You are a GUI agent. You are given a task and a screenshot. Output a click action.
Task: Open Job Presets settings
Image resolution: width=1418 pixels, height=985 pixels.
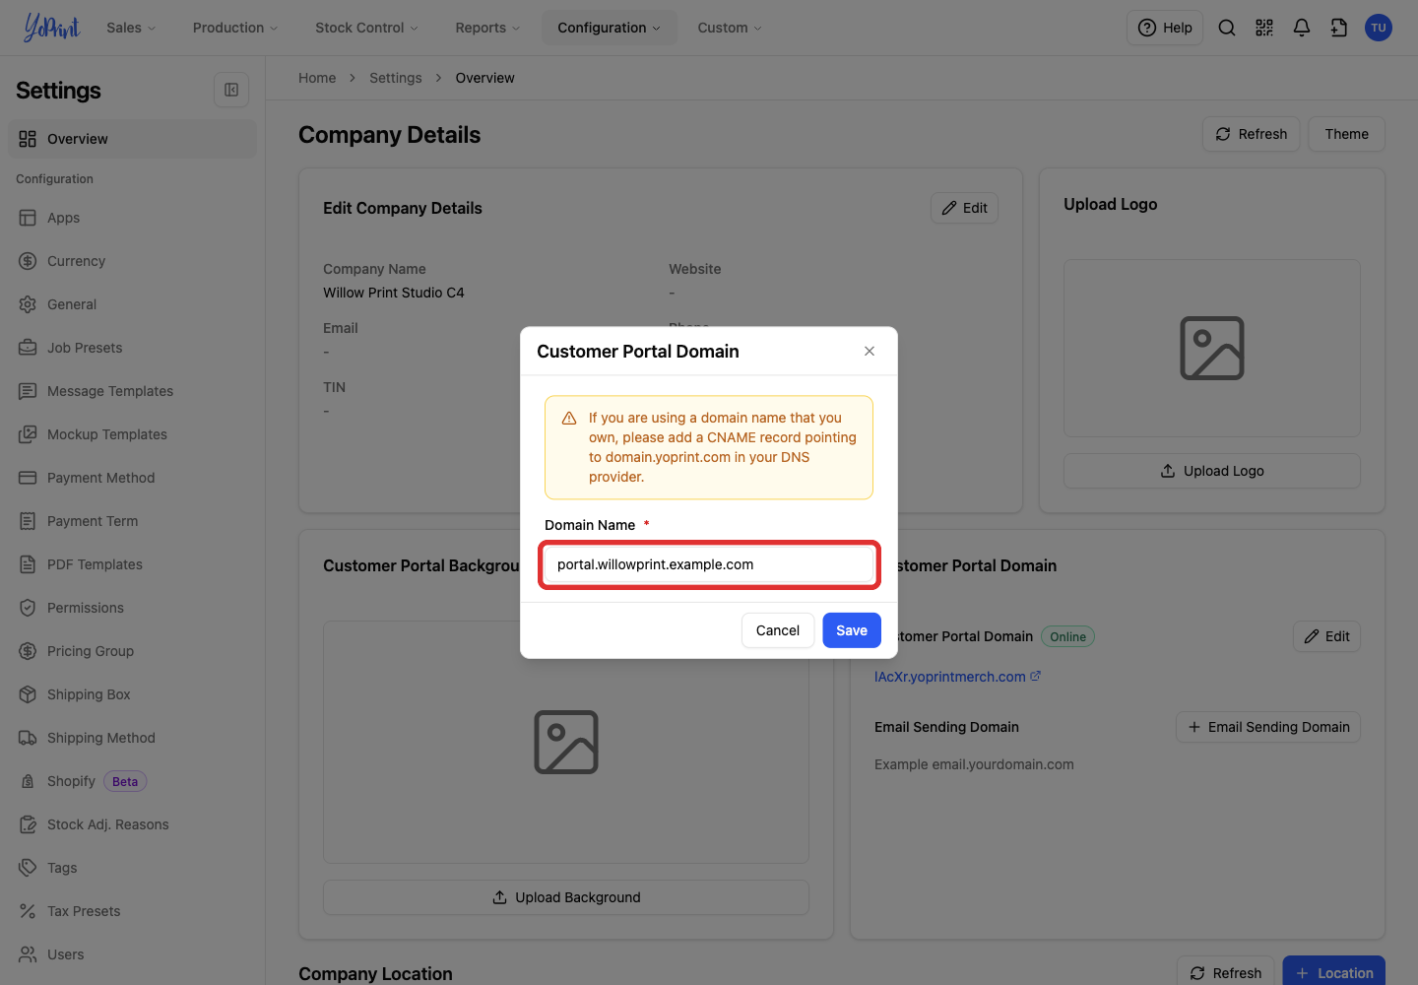click(132, 348)
